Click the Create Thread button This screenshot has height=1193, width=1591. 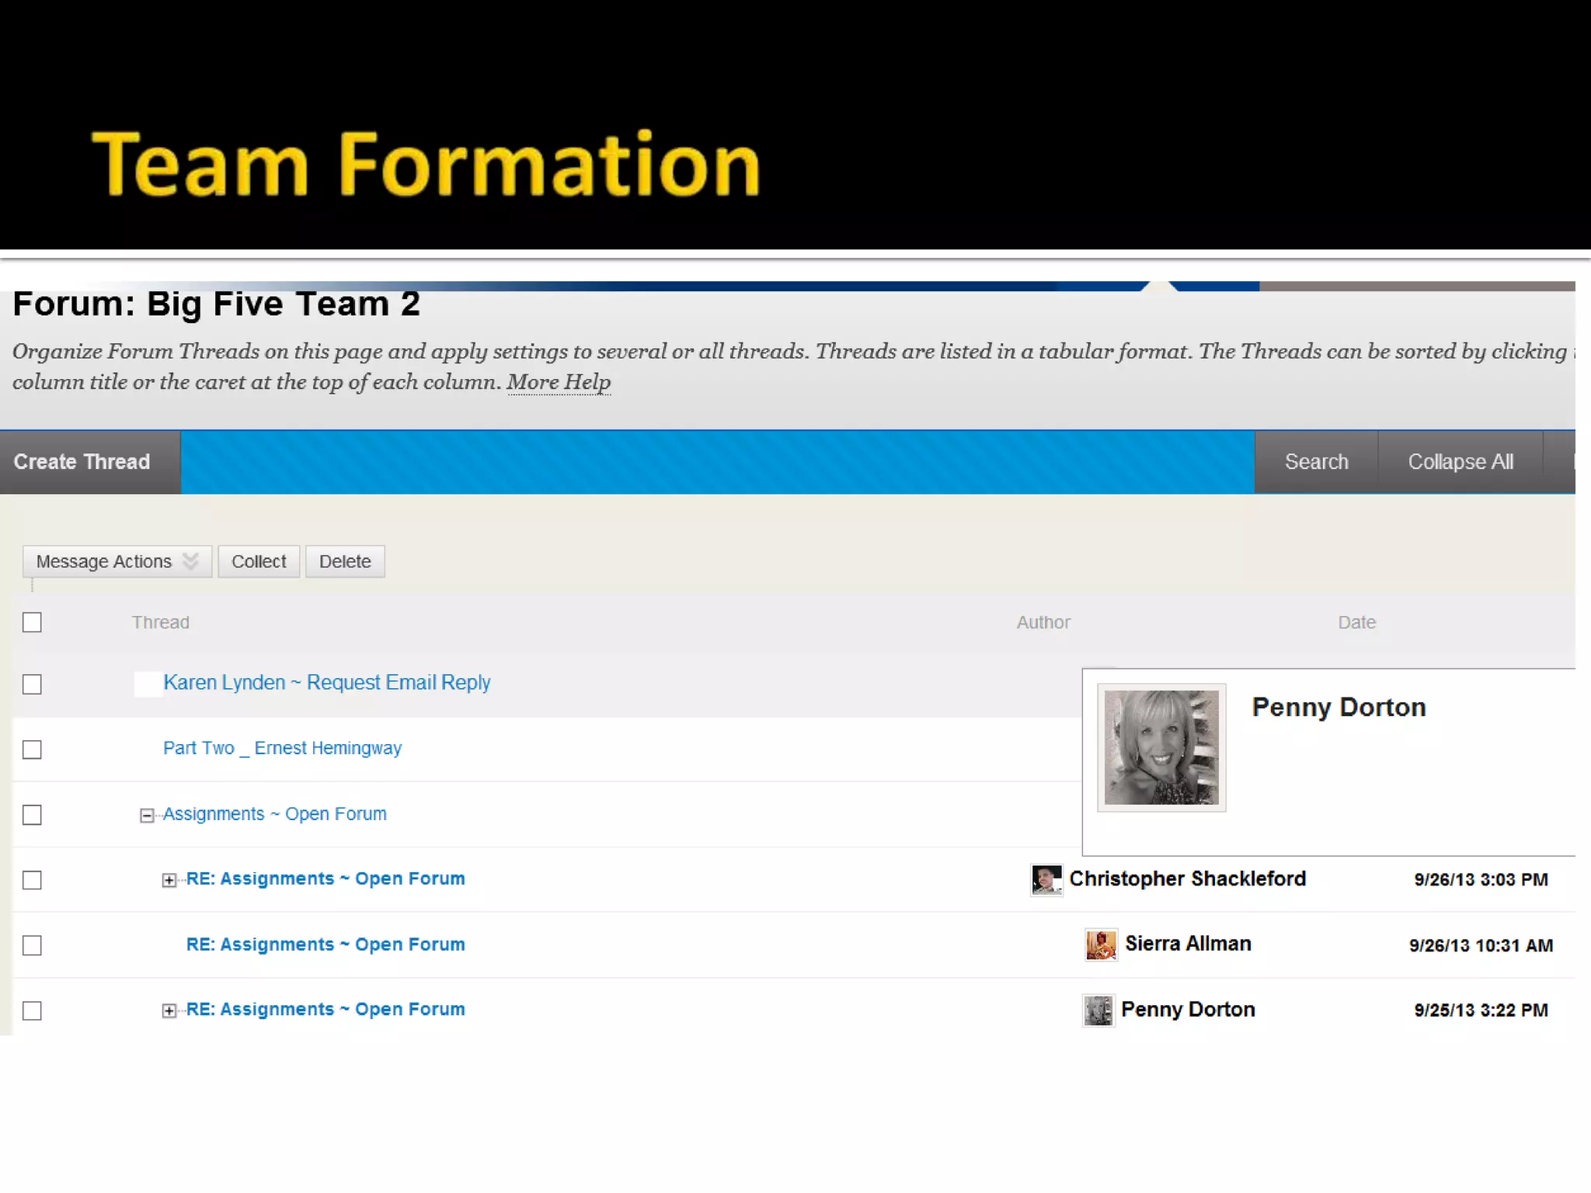point(82,462)
